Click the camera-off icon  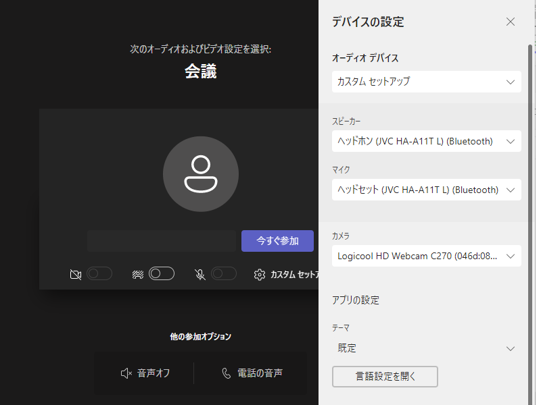click(x=76, y=275)
